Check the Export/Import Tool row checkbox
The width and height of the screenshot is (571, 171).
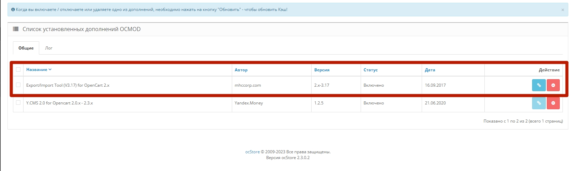18,85
